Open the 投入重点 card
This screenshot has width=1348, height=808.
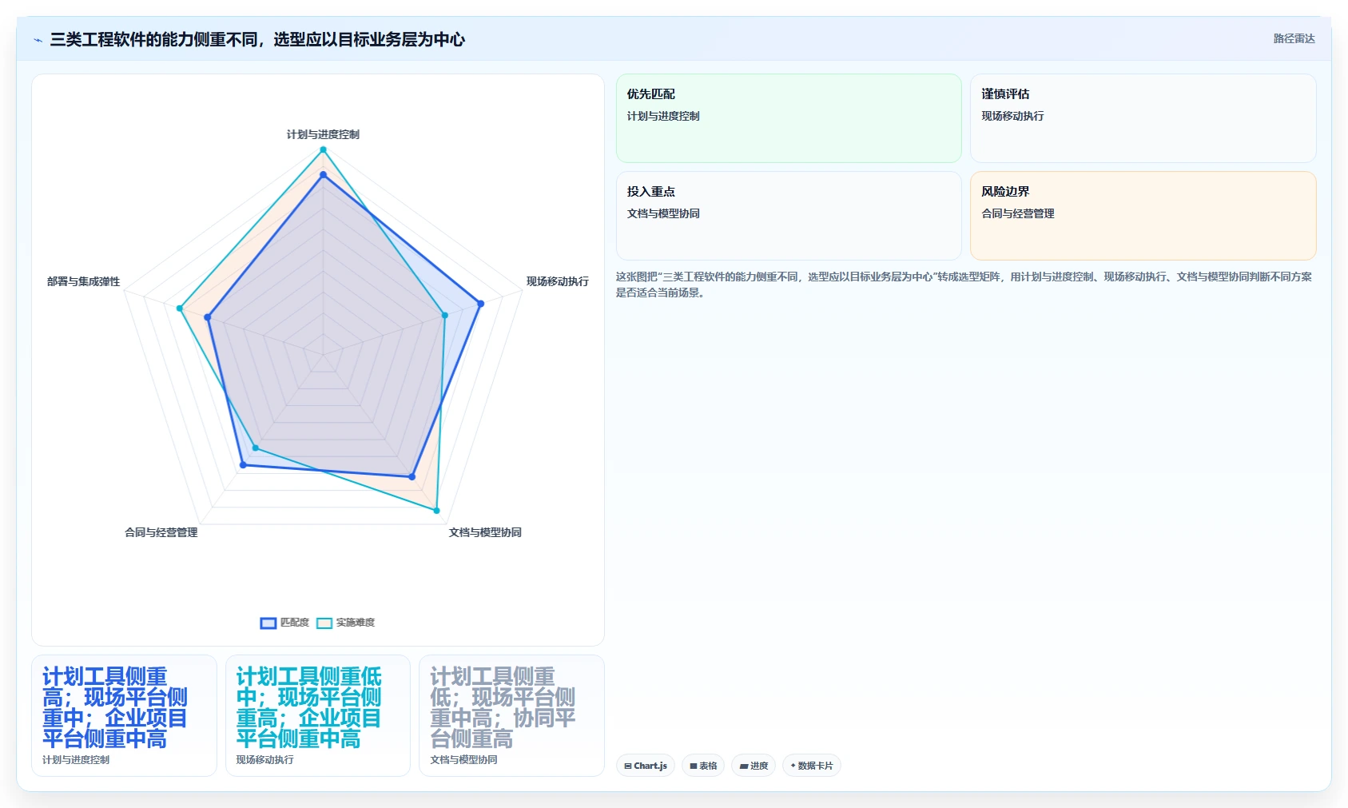click(789, 216)
